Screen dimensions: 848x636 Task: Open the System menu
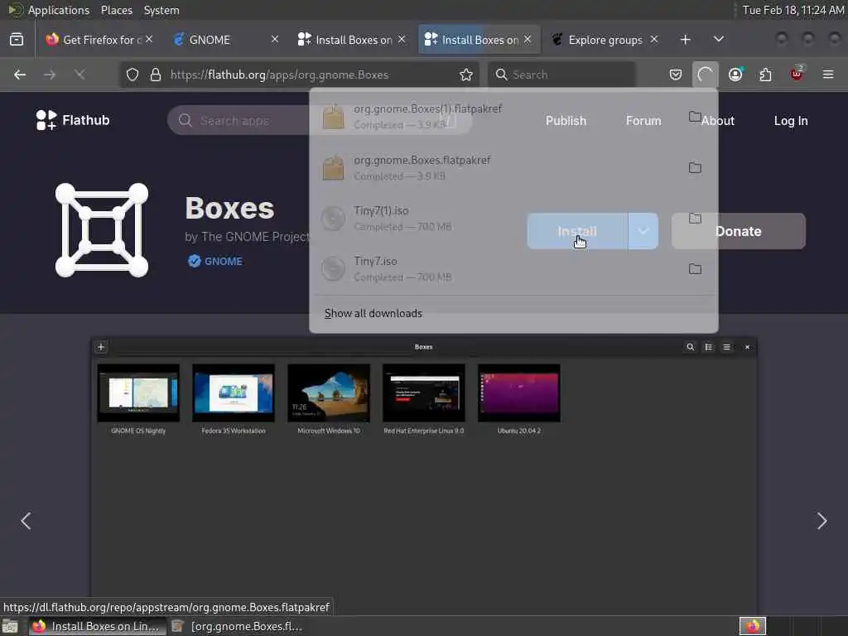coord(161,10)
